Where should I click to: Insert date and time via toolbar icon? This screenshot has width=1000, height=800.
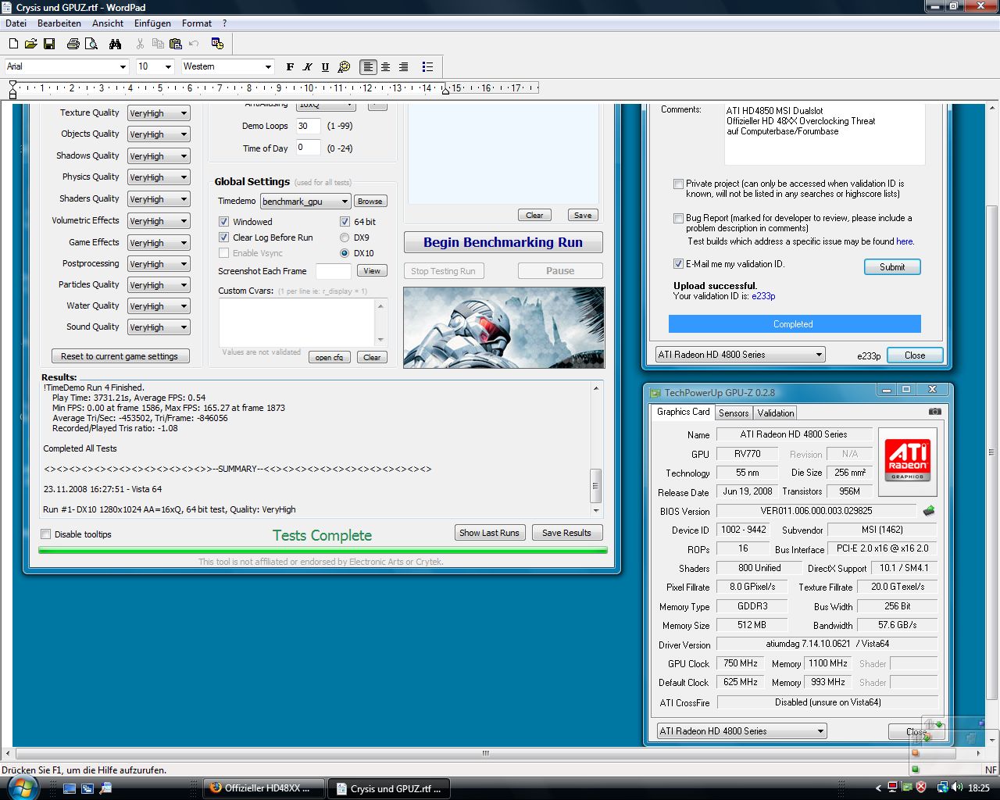pyautogui.click(x=217, y=44)
